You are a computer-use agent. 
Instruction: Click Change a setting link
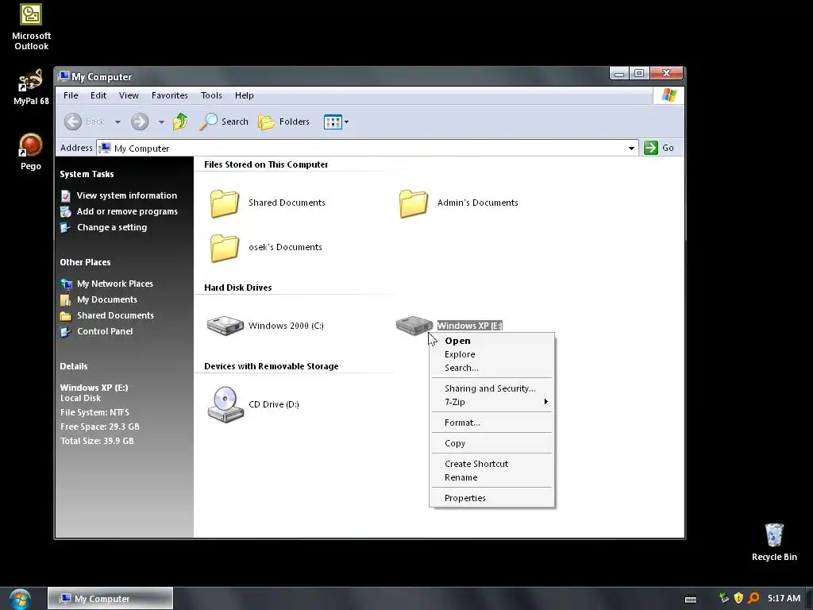111,228
